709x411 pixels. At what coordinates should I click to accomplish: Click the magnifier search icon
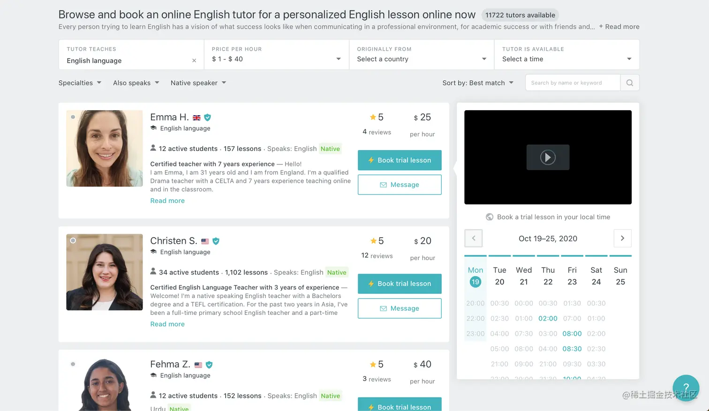click(x=630, y=82)
